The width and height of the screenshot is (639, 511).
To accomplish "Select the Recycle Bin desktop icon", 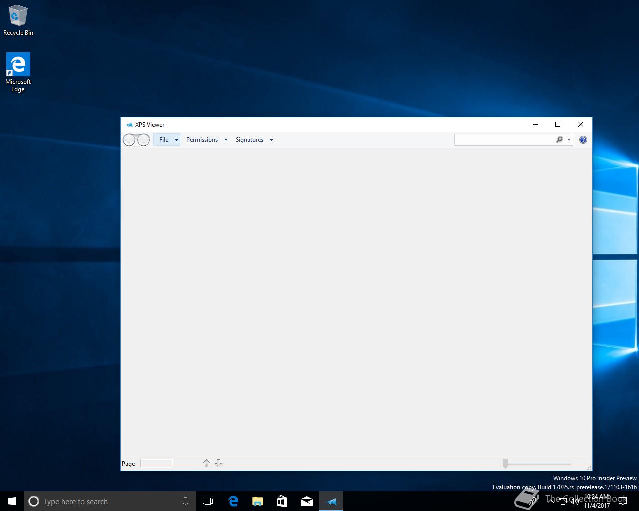I will tap(18, 20).
